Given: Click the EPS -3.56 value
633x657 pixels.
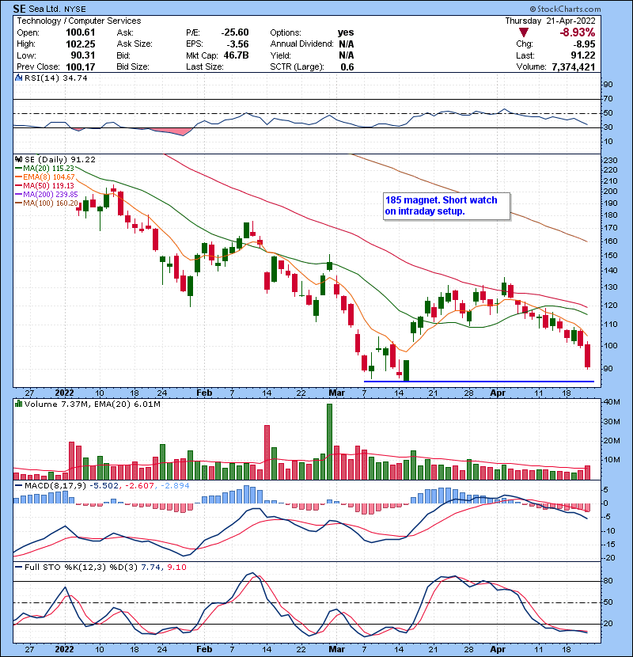Looking at the screenshot, I should click(x=237, y=44).
